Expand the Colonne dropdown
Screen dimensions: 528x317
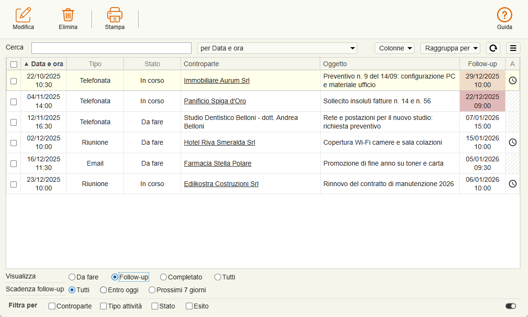pos(394,48)
